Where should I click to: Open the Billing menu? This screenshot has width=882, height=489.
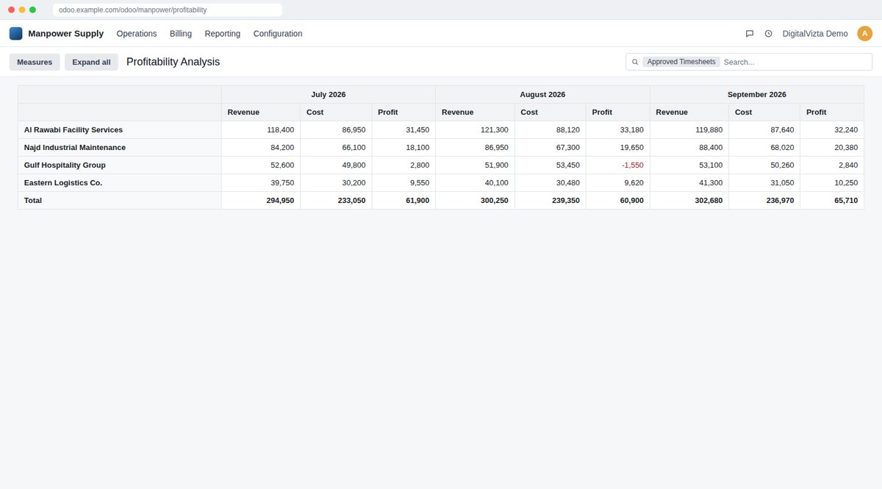pyautogui.click(x=181, y=33)
